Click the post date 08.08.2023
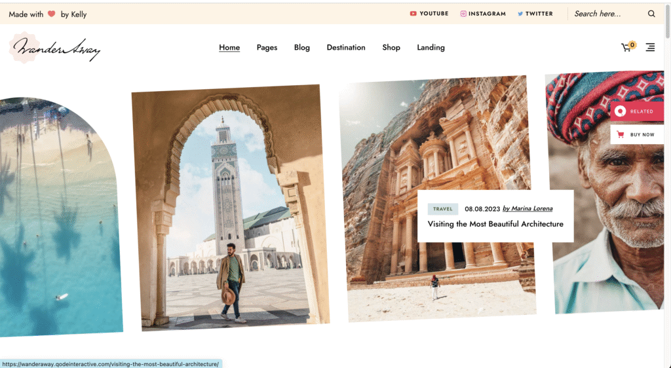671x368 pixels. 482,209
